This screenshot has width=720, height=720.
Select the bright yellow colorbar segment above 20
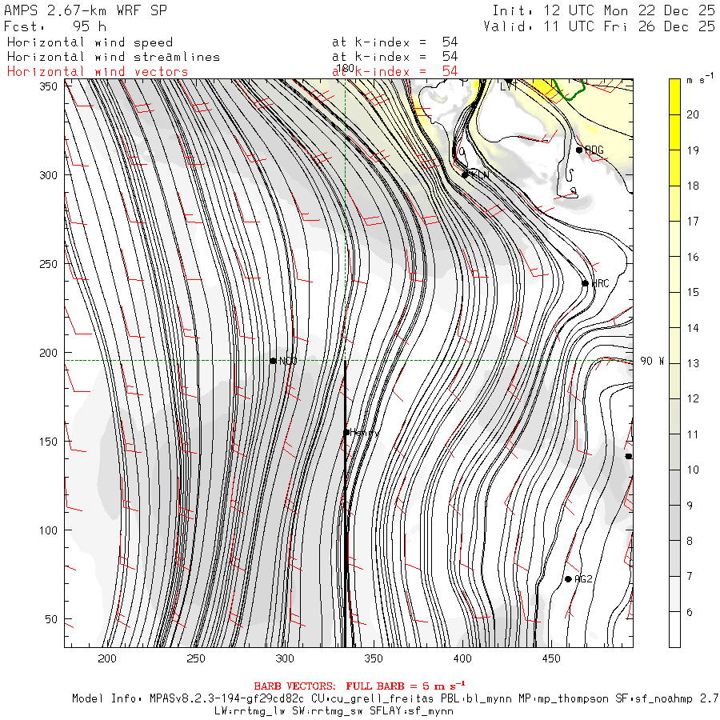click(674, 97)
